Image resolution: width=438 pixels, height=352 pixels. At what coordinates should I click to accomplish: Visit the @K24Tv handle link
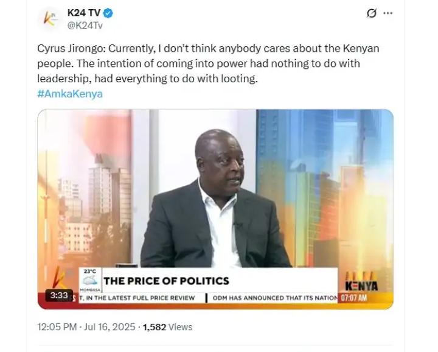pyautogui.click(x=85, y=26)
